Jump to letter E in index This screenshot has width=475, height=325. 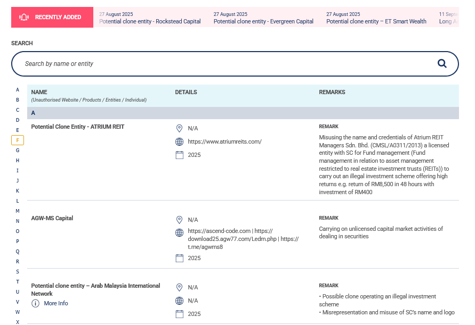(x=18, y=130)
